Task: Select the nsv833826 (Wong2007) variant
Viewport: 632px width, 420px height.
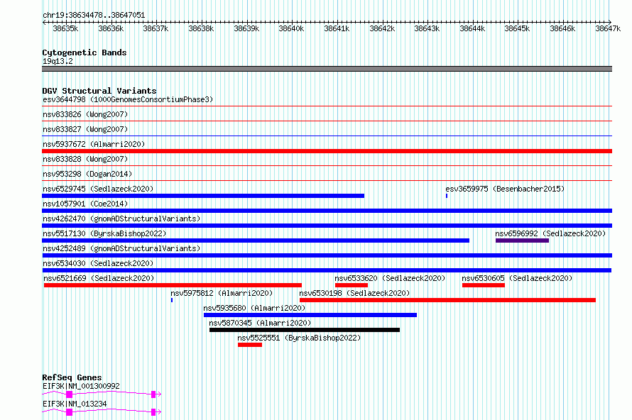Action: 85,114
